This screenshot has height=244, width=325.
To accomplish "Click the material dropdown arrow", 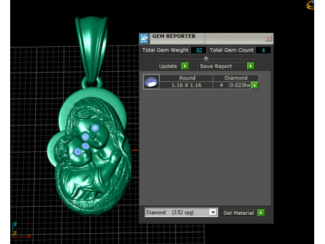I will (x=213, y=212).
